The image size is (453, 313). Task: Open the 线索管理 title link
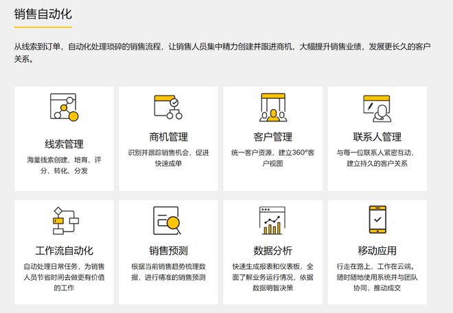64,144
